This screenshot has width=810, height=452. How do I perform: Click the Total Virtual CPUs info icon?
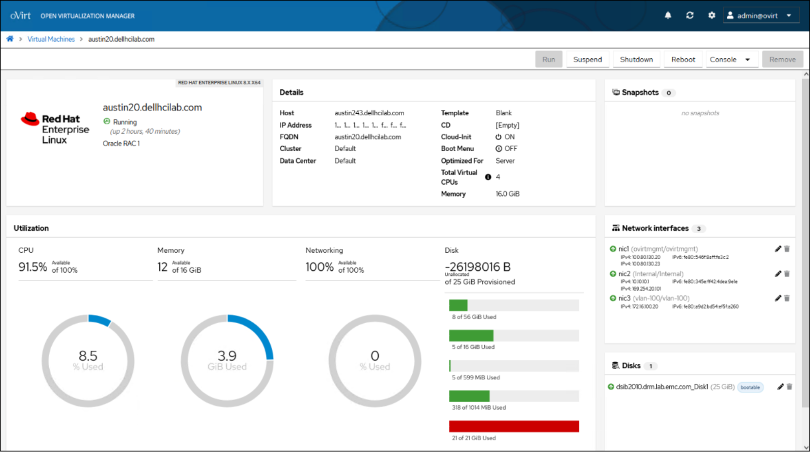click(488, 177)
